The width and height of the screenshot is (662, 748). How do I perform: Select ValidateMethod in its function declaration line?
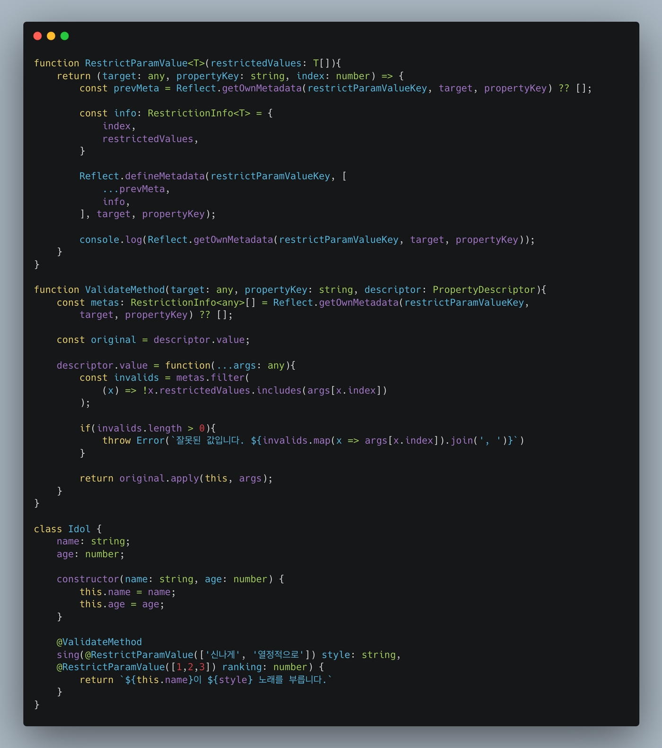click(x=125, y=290)
